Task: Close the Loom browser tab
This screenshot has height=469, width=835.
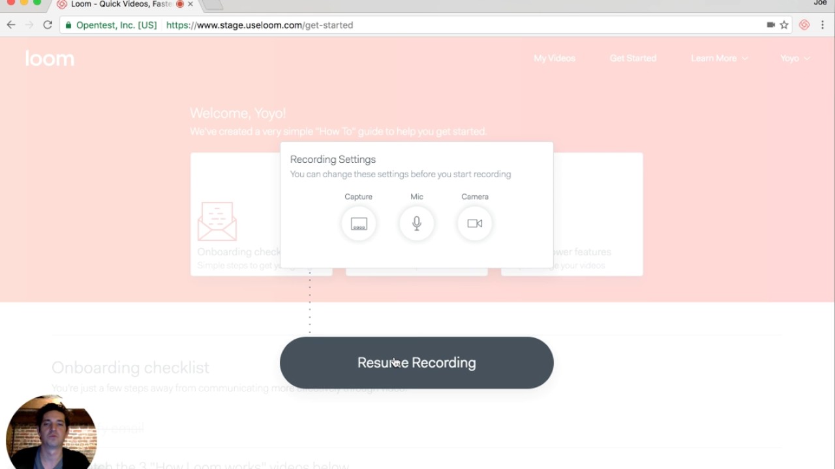Action: pyautogui.click(x=190, y=5)
